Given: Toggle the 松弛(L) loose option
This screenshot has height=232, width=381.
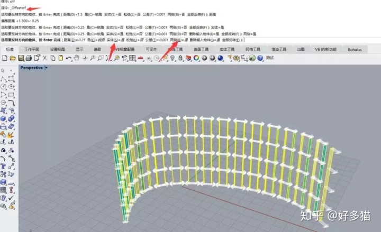Looking at the screenshot, I should (135, 40).
